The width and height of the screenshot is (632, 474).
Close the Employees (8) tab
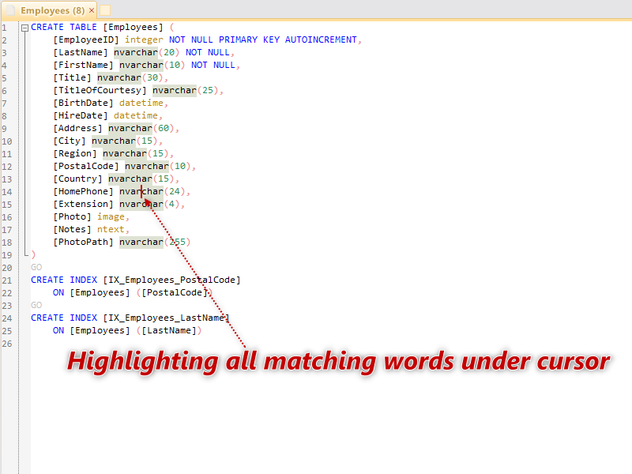pos(92,10)
